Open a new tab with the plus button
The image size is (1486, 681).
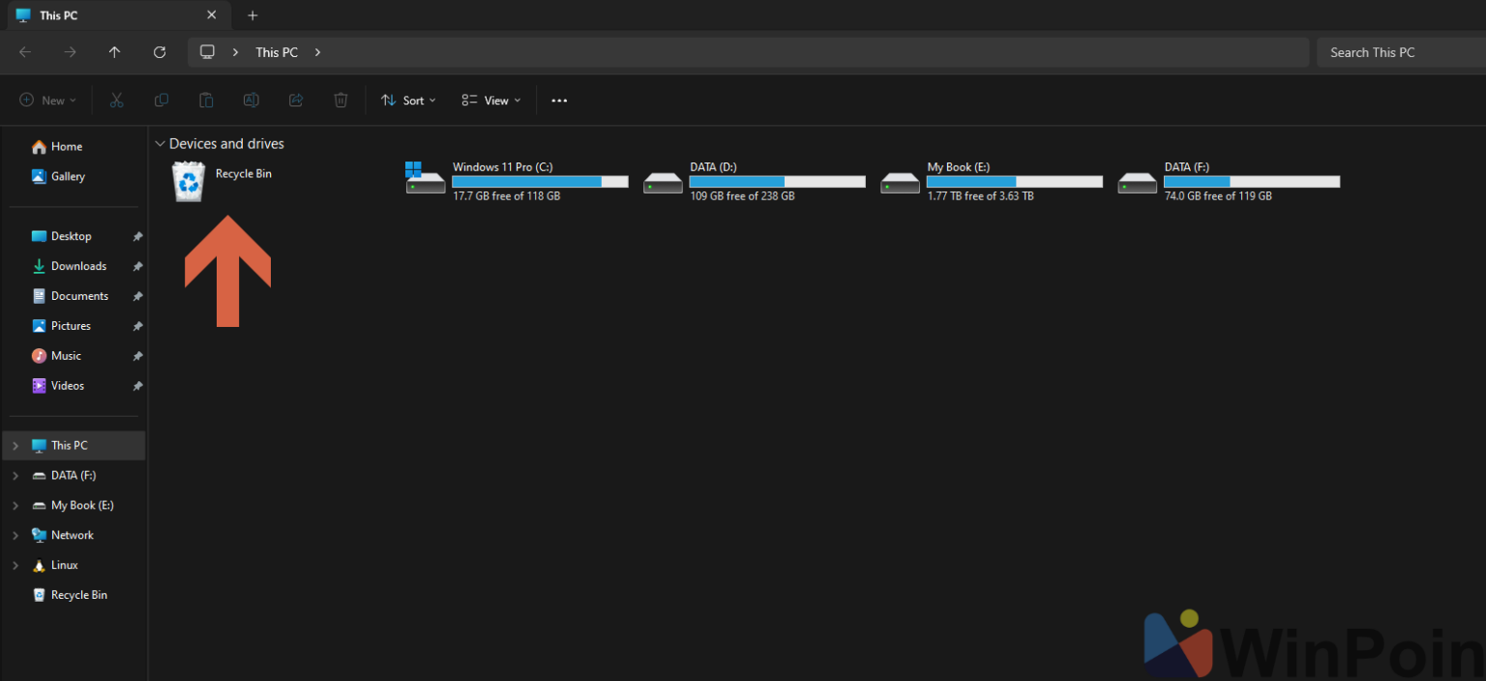tap(253, 15)
